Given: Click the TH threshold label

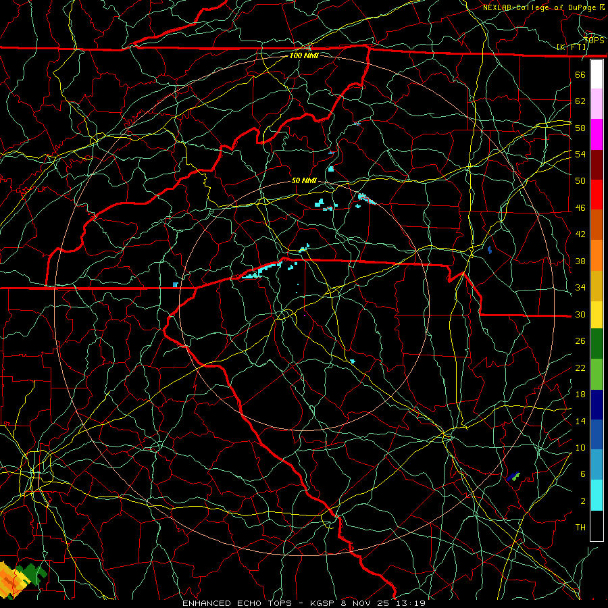Looking at the screenshot, I should pyautogui.click(x=580, y=527).
